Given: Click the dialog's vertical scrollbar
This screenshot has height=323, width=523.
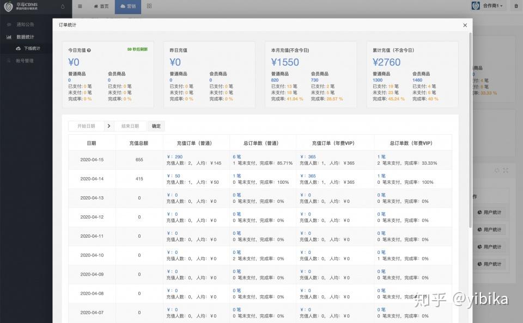Looking at the screenshot, I should 470,131.
